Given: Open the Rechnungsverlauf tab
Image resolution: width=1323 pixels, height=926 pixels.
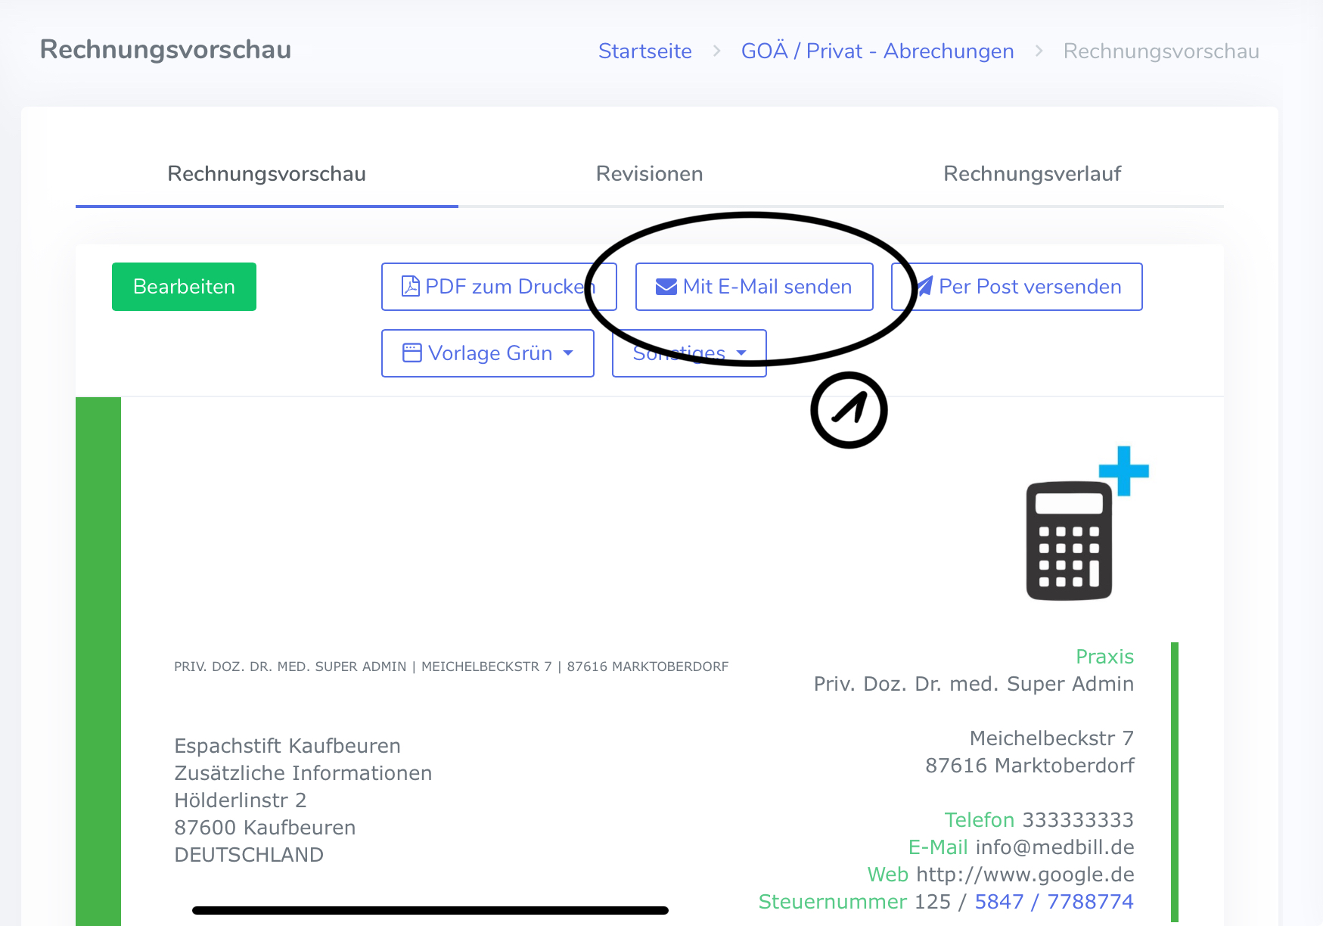Looking at the screenshot, I should (x=1032, y=174).
